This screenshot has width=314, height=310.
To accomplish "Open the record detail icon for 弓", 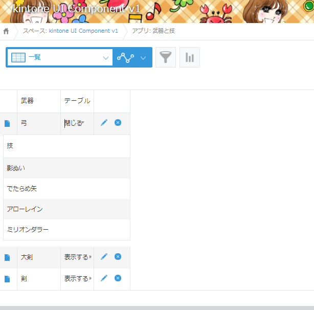I will coord(7,123).
